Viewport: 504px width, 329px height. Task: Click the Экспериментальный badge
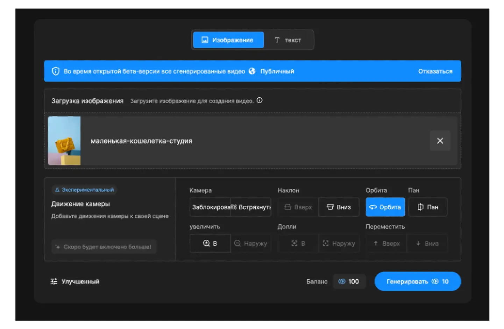pos(84,190)
